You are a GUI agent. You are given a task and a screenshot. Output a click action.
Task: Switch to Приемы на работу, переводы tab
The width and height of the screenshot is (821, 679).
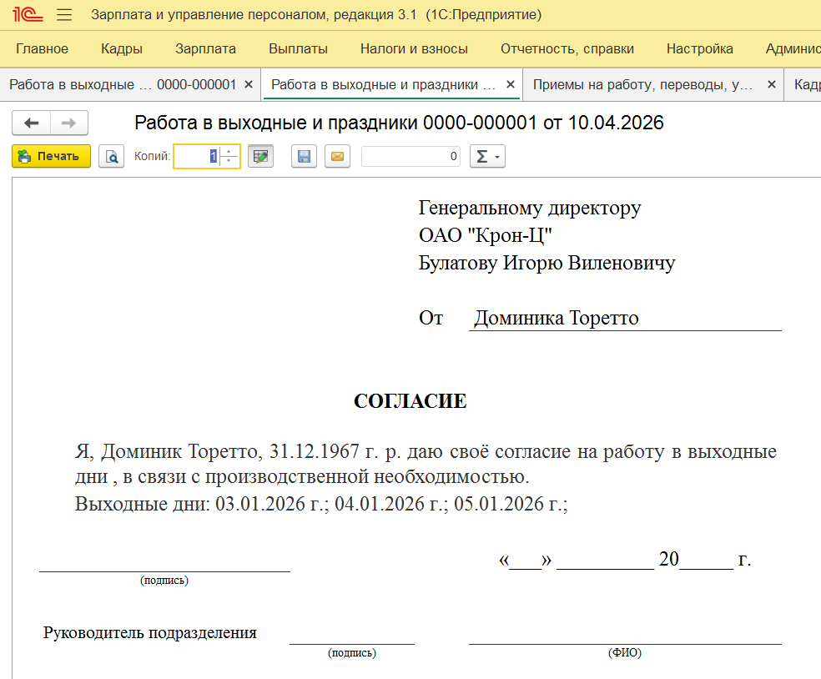click(x=643, y=84)
